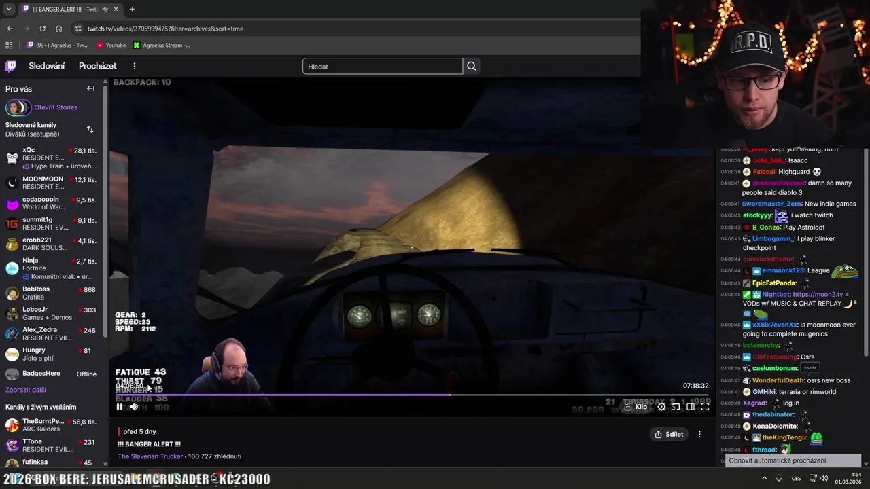
Task: Pause the VOD with the pause button
Action: coord(120,407)
